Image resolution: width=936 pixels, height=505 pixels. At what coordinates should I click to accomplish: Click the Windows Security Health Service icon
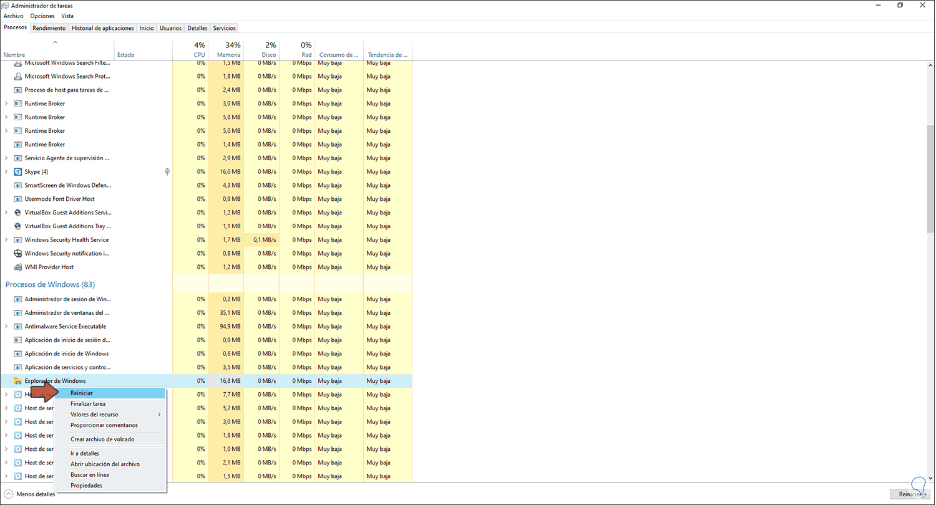[x=17, y=240]
